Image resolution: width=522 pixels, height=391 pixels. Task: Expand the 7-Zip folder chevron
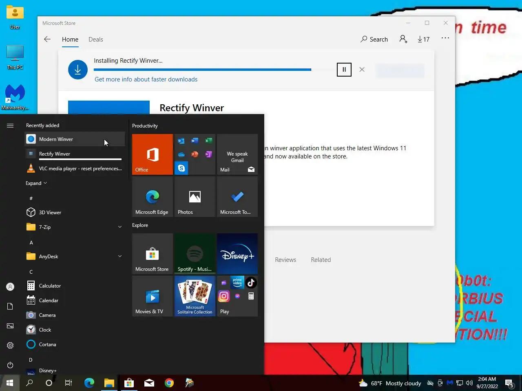pyautogui.click(x=120, y=227)
